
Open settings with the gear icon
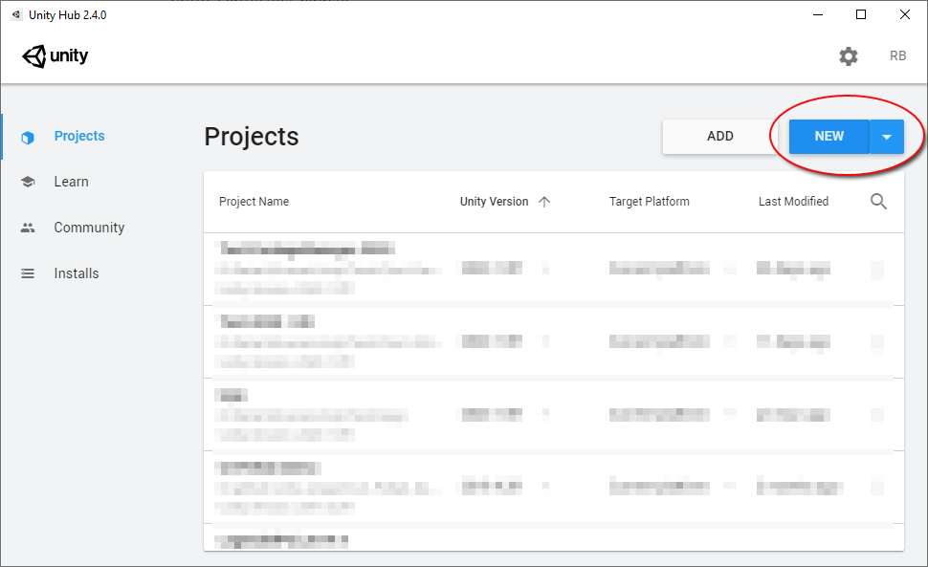[x=849, y=56]
